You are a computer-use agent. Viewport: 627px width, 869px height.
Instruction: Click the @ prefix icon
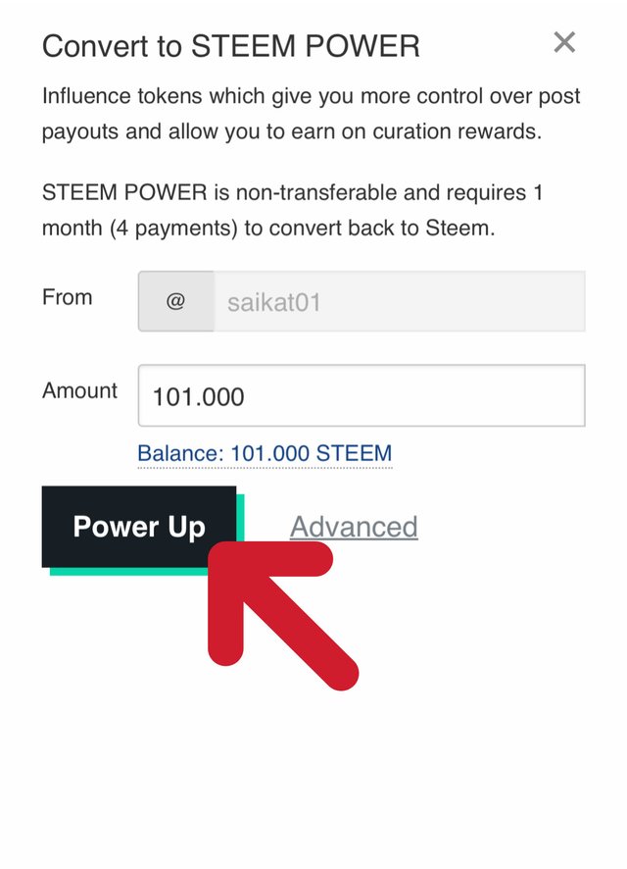click(175, 301)
